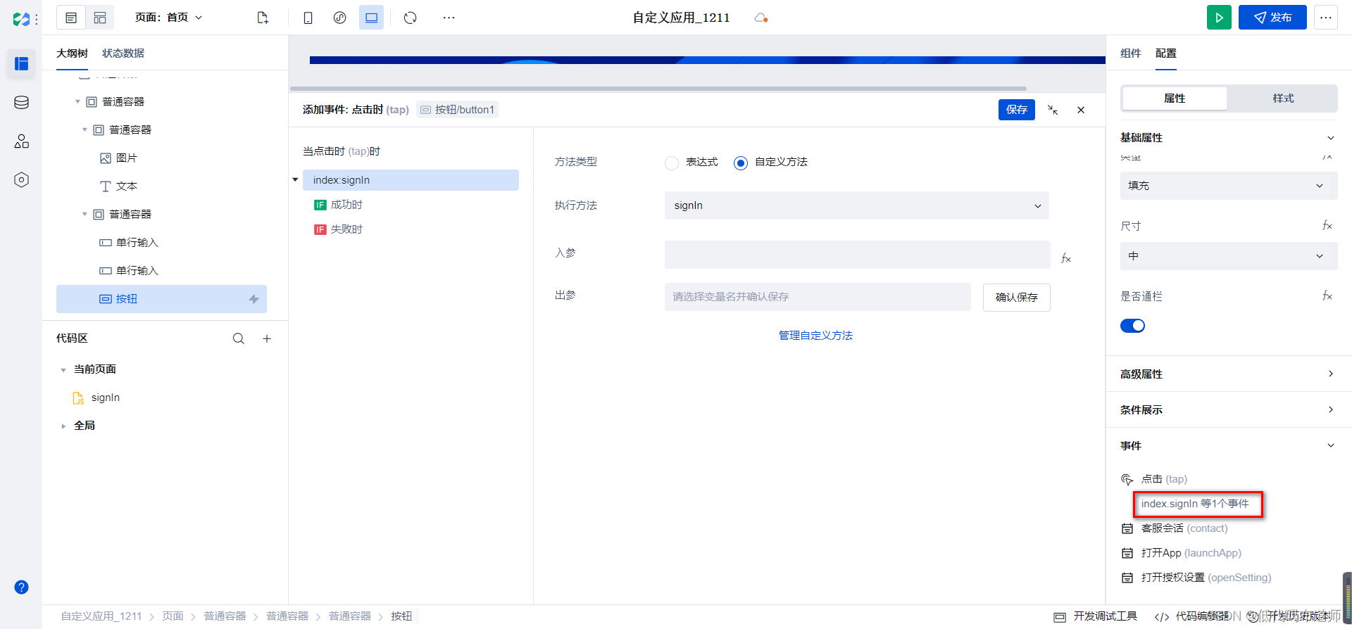
Task: Select the mini program preview icon
Action: 339,18
